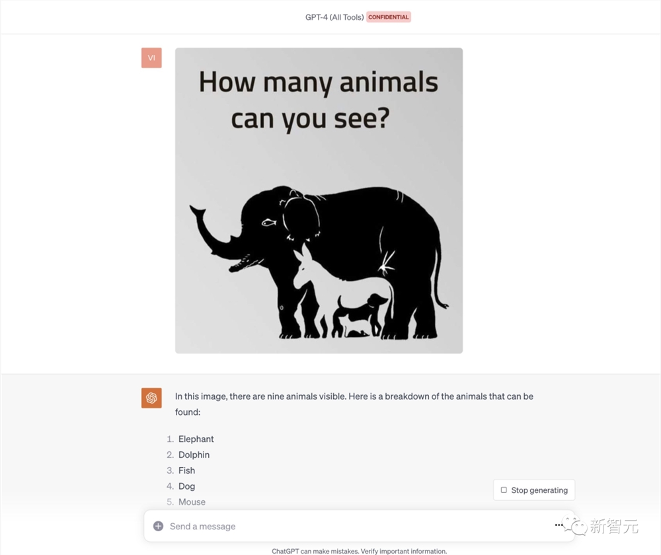Focus the Send a message input field
Viewport: 661px width, 555px height.
350,527
